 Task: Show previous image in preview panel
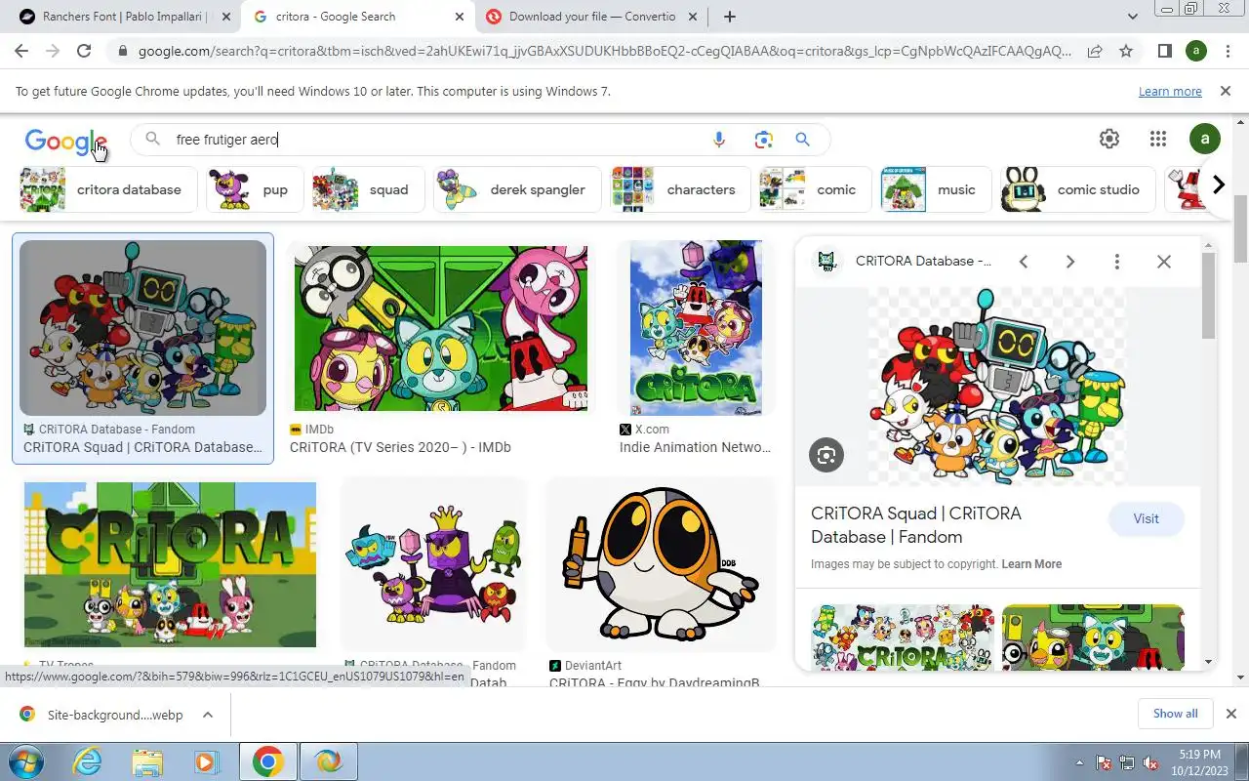pyautogui.click(x=1024, y=262)
